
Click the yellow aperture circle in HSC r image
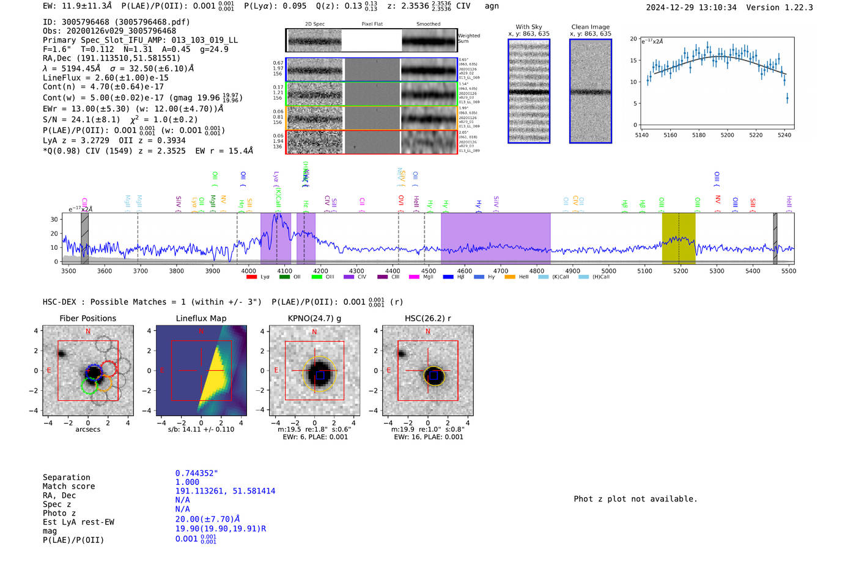434,376
